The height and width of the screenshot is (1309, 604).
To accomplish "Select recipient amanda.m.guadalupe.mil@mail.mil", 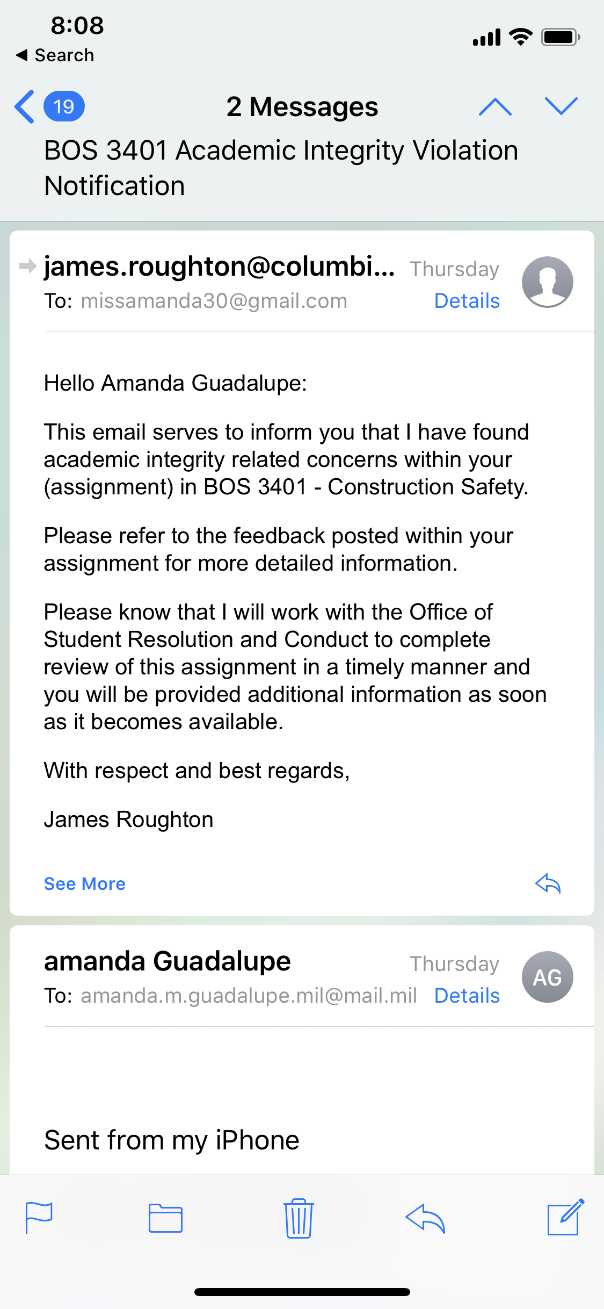I will pos(249,996).
